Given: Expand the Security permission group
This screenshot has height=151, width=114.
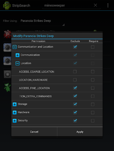Looking at the screenshot, I should click(x=15, y=121).
